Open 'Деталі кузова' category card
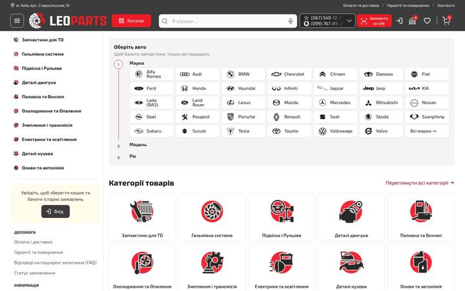Viewport: 465px width, 291px height. point(351,268)
